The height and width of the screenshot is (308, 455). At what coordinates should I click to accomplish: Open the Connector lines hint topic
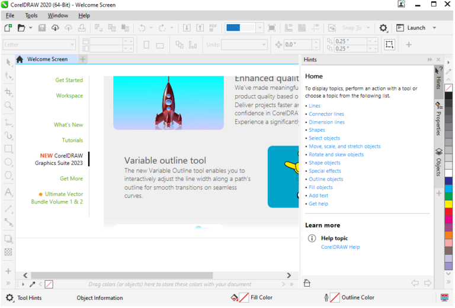(x=326, y=114)
